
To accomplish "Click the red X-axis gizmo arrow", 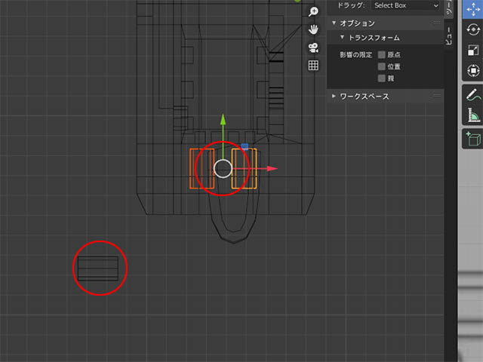I will [x=272, y=169].
